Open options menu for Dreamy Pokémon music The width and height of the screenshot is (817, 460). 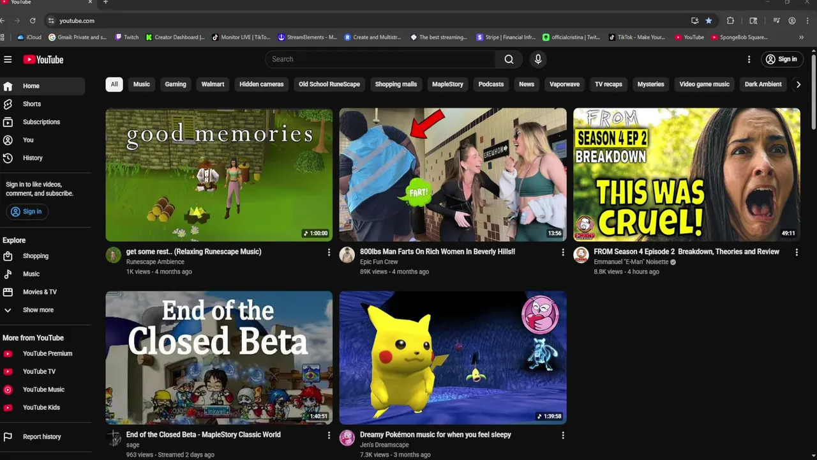(x=562, y=436)
